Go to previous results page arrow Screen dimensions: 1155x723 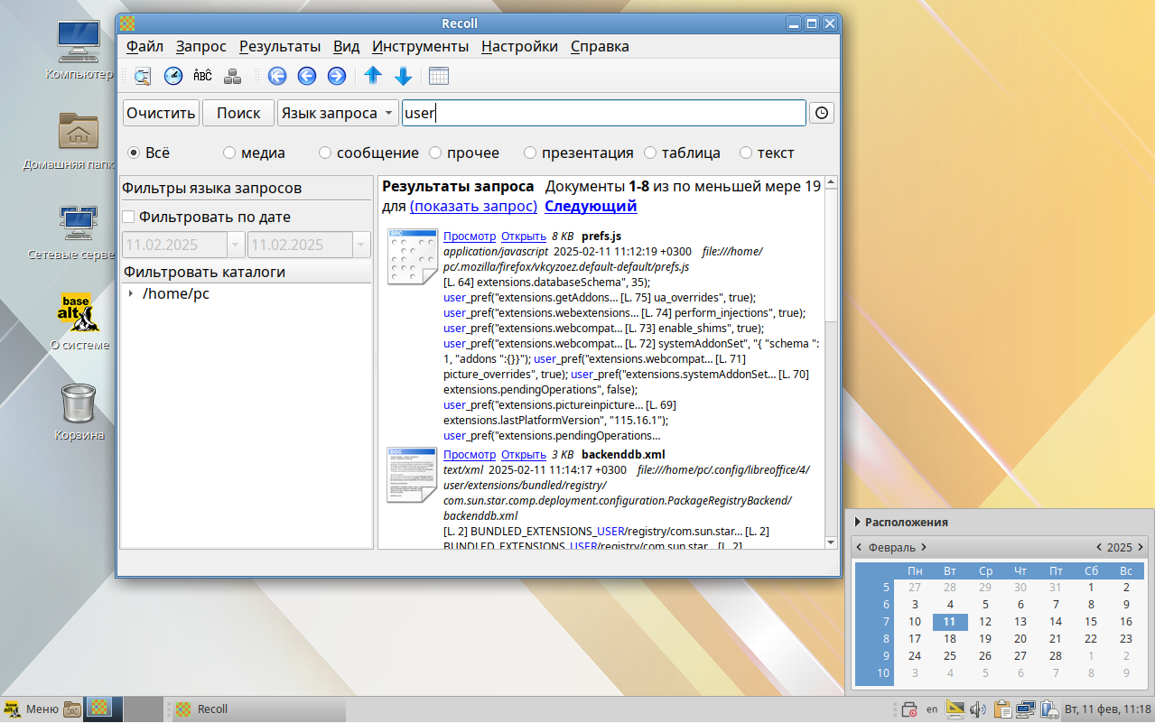[307, 76]
